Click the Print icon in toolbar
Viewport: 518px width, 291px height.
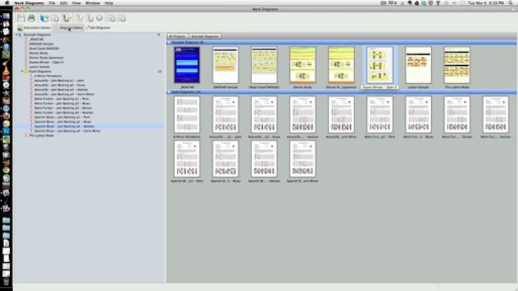32,18
